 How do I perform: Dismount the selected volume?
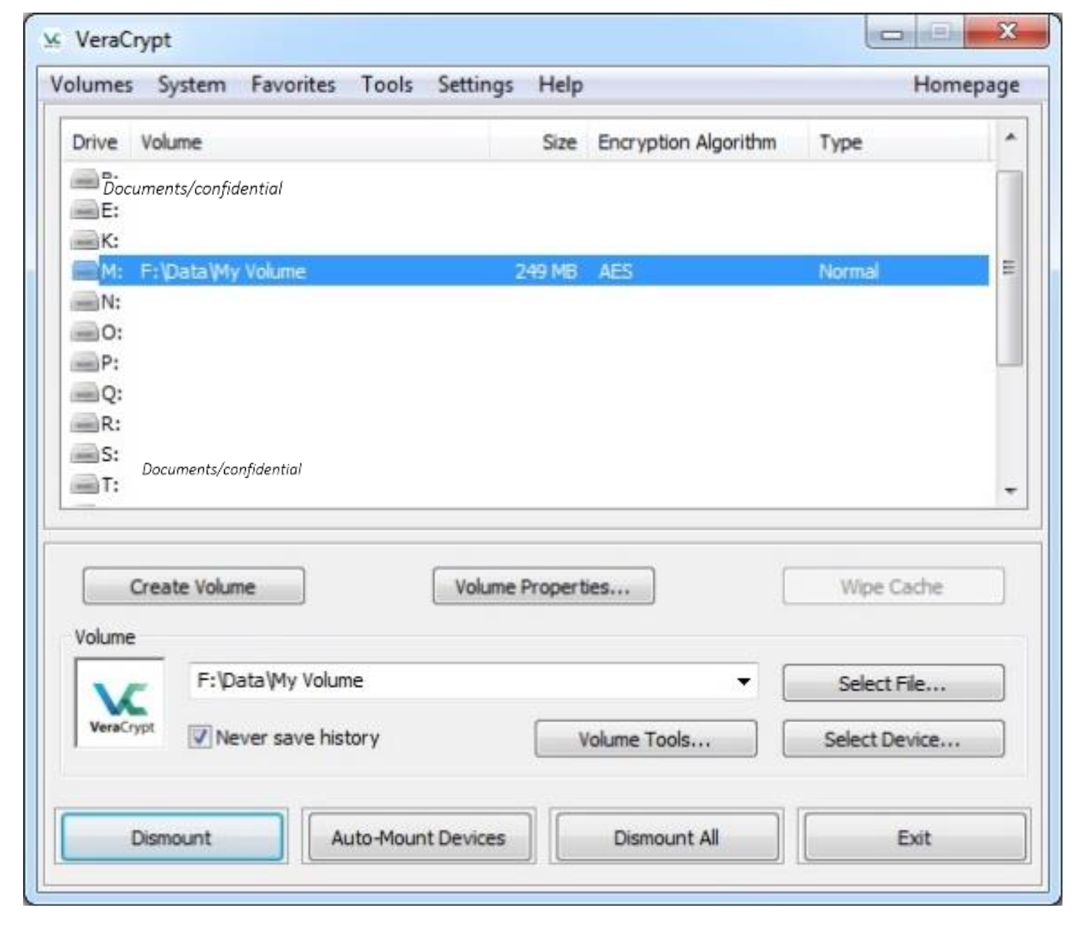172,837
